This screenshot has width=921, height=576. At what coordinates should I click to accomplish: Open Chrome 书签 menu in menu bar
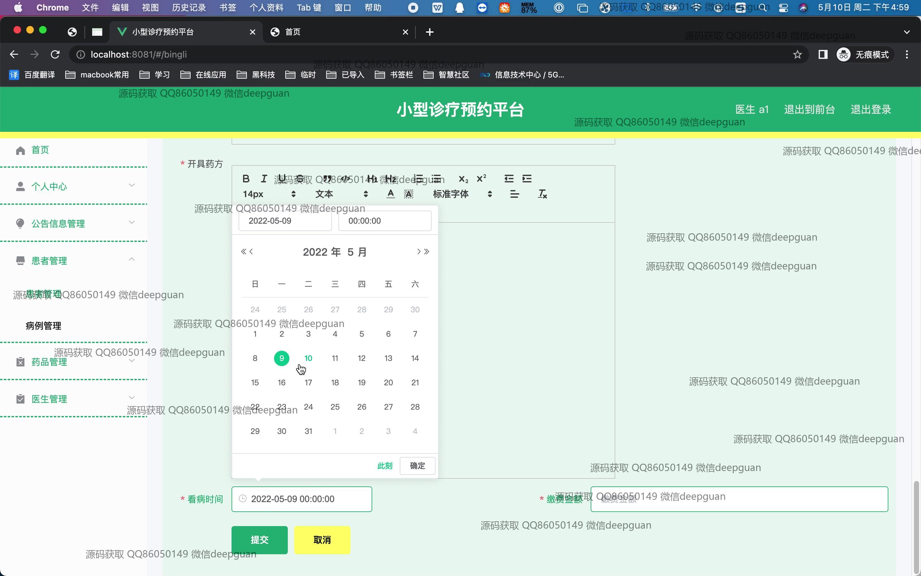click(x=228, y=8)
